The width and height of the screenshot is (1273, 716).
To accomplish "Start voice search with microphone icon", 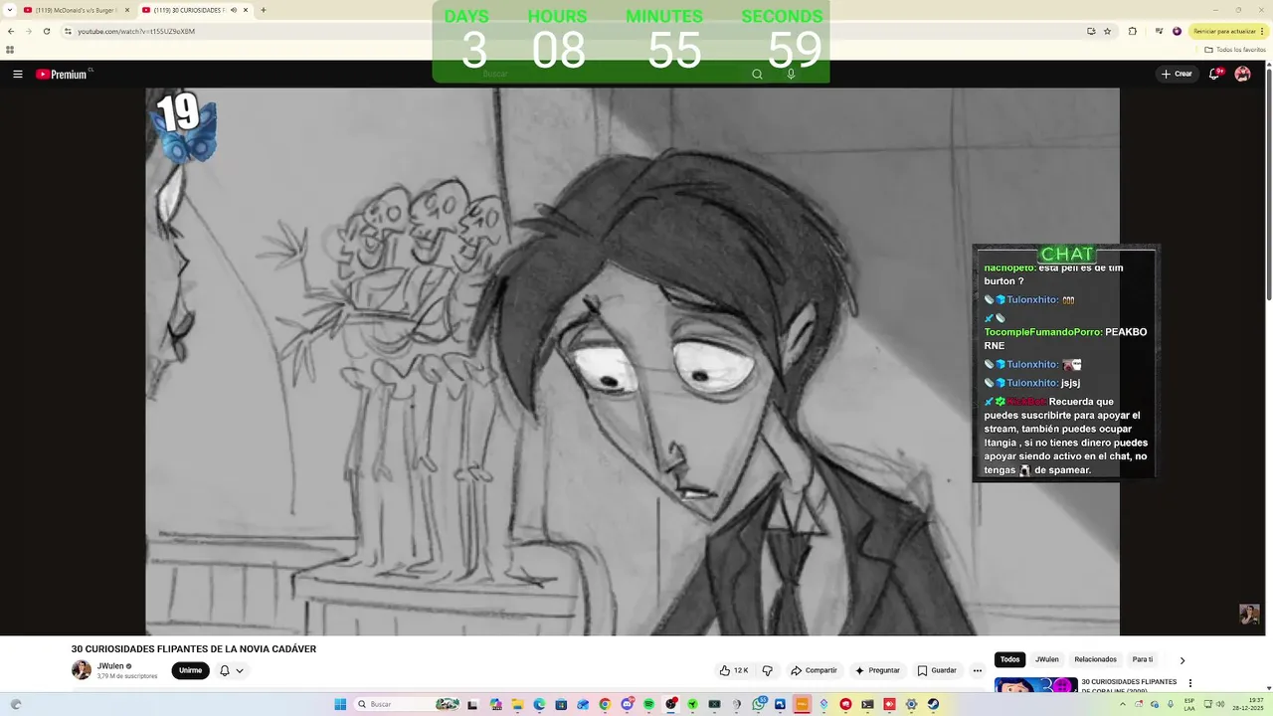I will [x=791, y=75].
